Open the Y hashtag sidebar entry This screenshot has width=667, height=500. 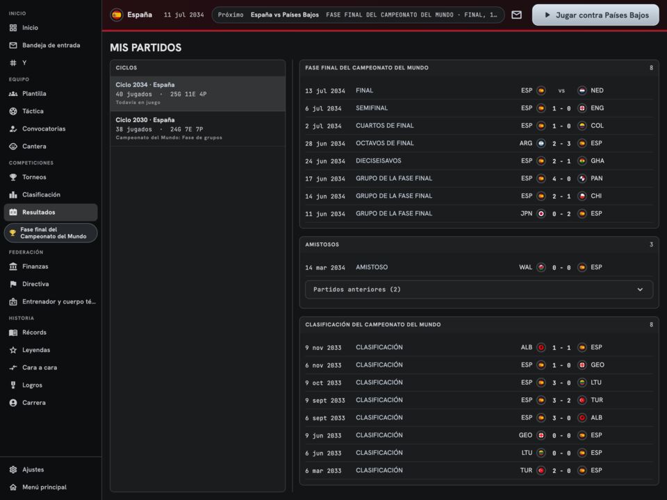tap(51, 63)
